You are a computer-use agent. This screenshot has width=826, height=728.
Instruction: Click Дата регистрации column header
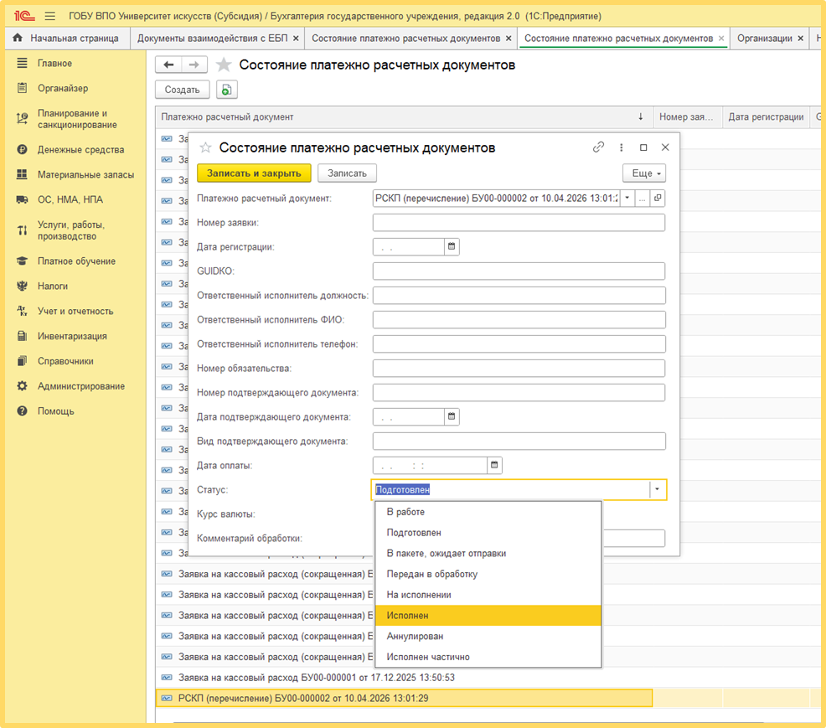[766, 117]
